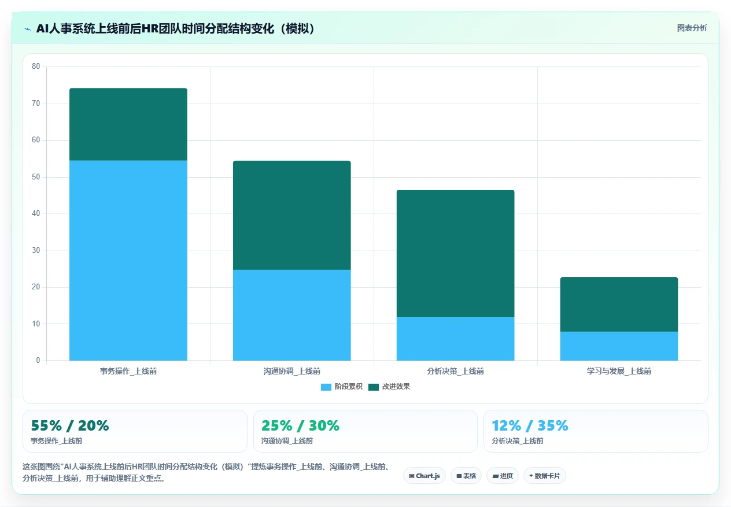The width and height of the screenshot is (731, 507).
Task: Click the blue segment of the 学习与发展_上线前 bar
Action: click(619, 346)
